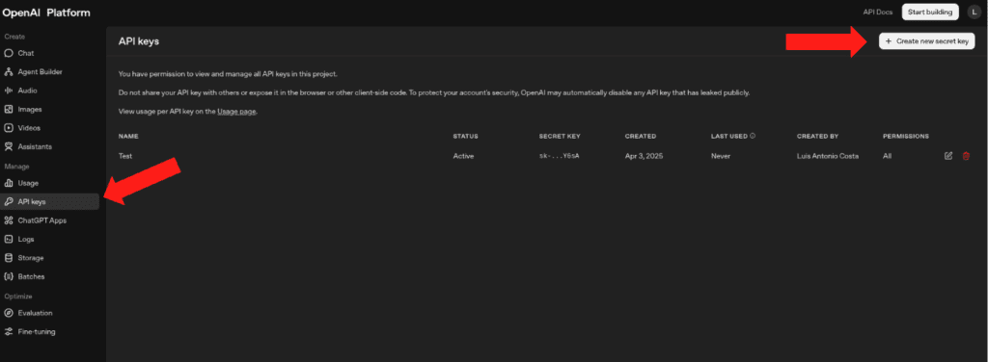Click the Apr 3, 2025 created date
This screenshot has width=988, height=362.
click(644, 156)
